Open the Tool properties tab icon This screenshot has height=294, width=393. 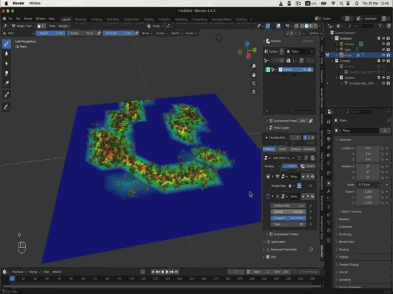[x=329, y=122]
